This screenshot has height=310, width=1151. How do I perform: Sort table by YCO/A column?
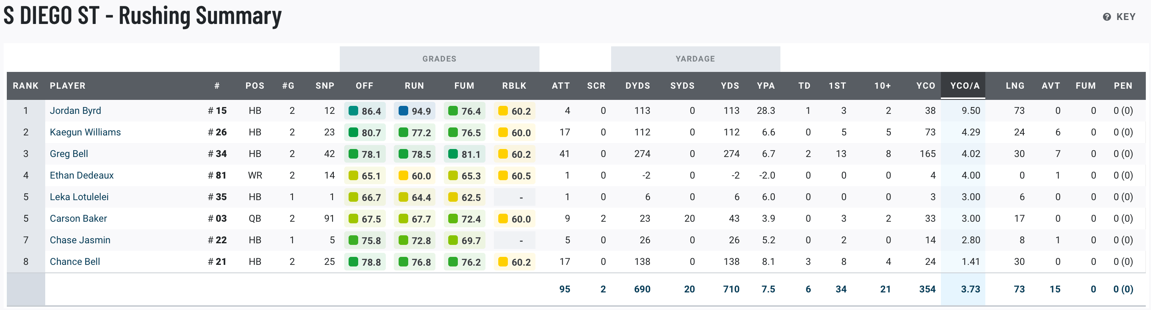965,85
